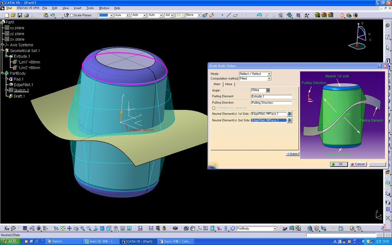
Task: Select EdgeFillet.1 in the specification tree
Action: click(x=23, y=85)
